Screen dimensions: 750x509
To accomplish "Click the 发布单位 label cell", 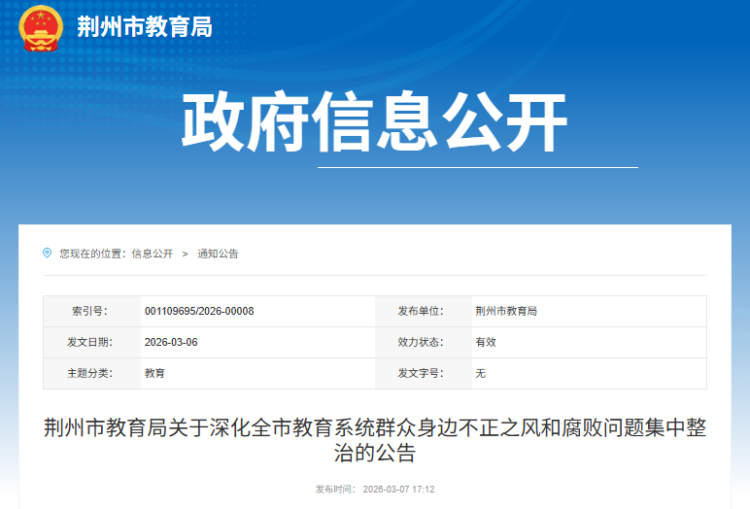I will click(420, 311).
